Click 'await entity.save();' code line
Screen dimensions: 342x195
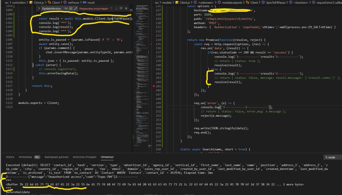click(56, 44)
